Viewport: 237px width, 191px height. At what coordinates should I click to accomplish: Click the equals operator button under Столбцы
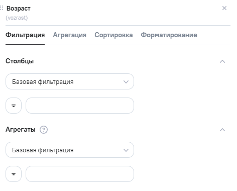[x=14, y=106]
